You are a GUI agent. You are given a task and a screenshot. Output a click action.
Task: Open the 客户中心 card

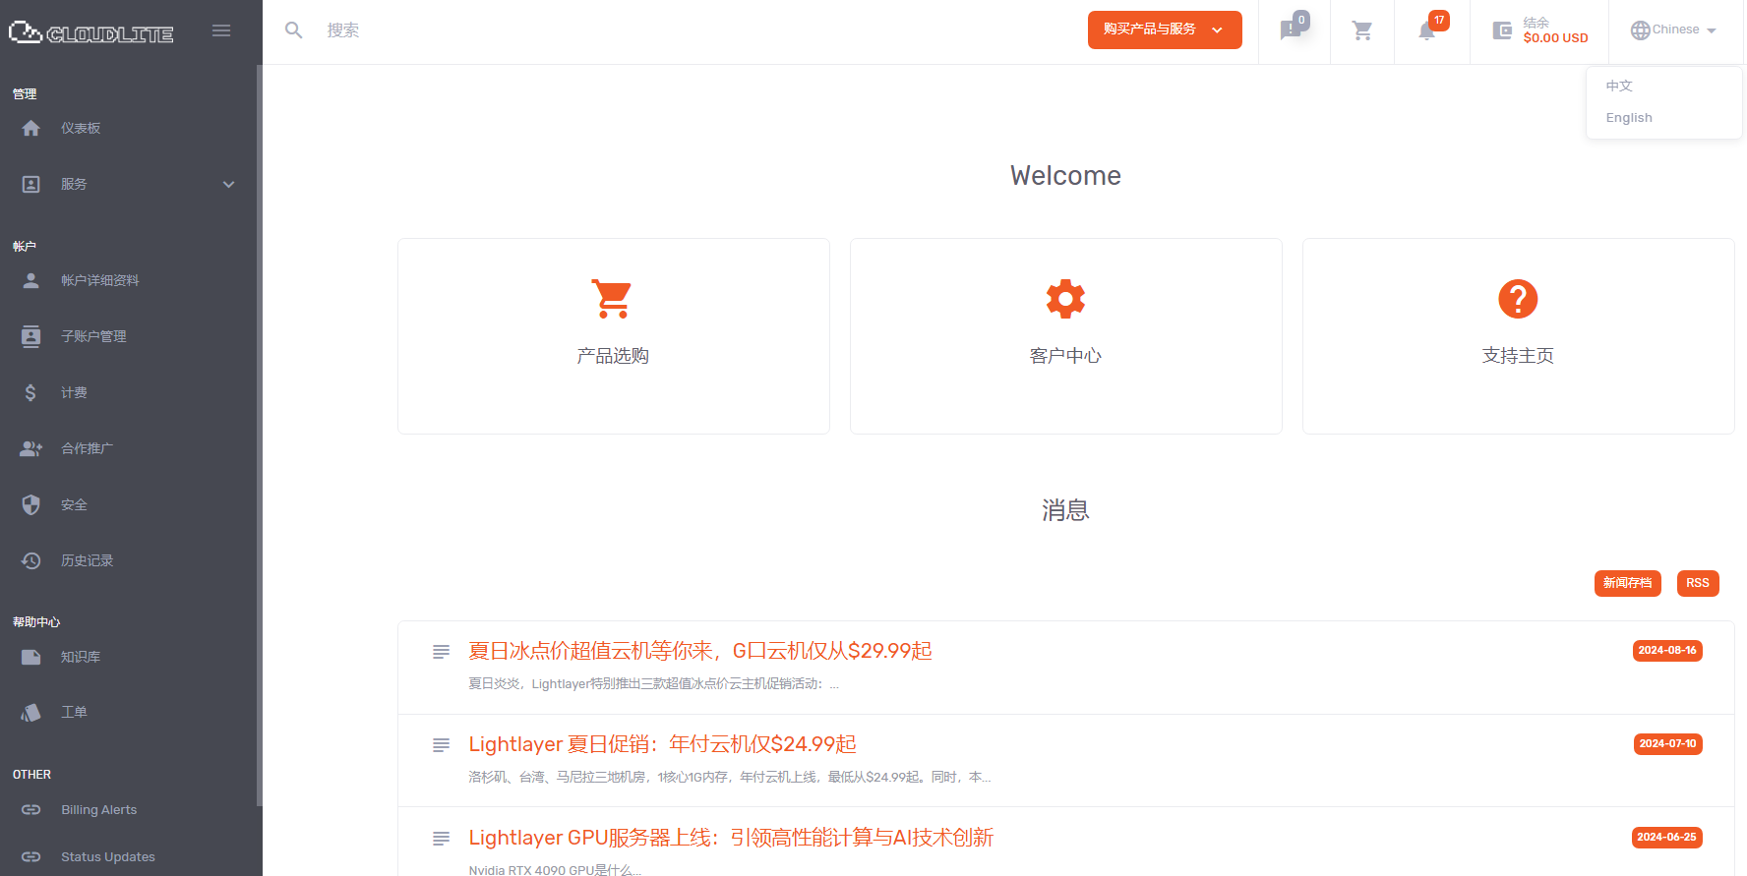point(1066,336)
